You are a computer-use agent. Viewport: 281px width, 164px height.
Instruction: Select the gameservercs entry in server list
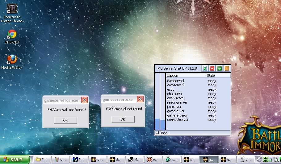177,115
